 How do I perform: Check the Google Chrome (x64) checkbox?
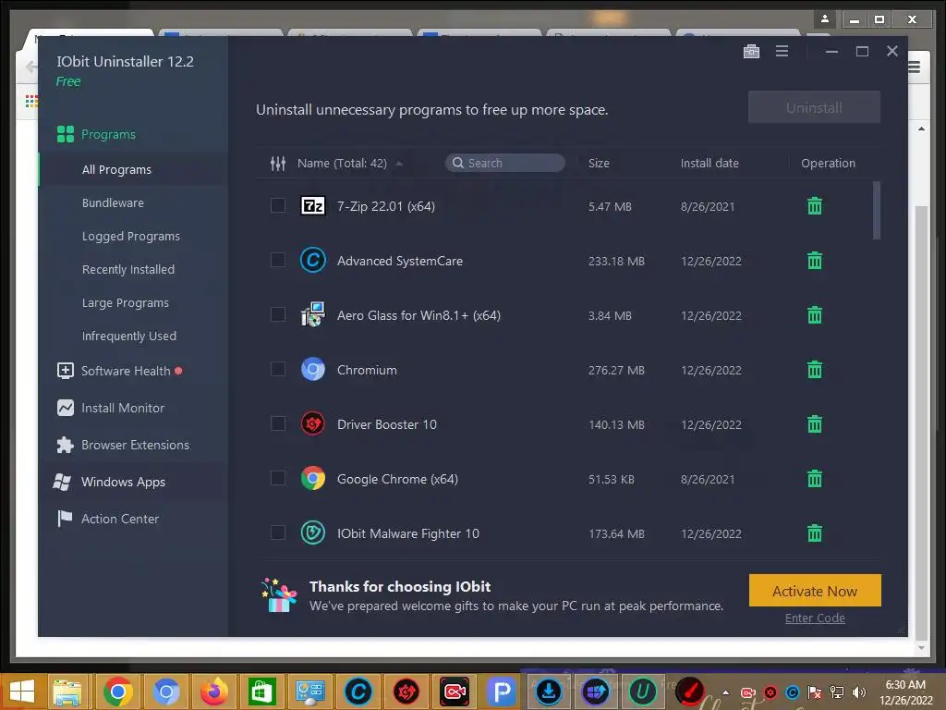click(277, 479)
